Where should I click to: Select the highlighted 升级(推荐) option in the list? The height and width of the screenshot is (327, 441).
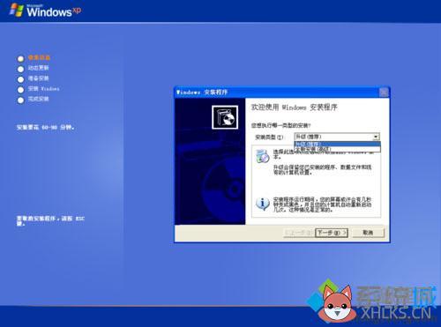pos(337,144)
